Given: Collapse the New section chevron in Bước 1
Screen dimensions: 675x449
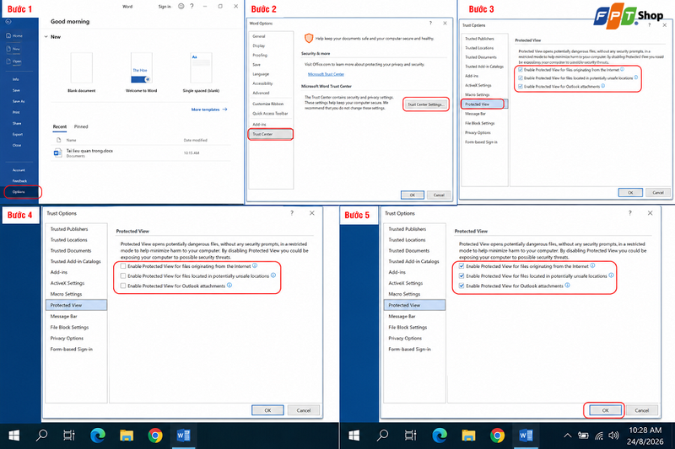Looking at the screenshot, I should [x=46, y=37].
